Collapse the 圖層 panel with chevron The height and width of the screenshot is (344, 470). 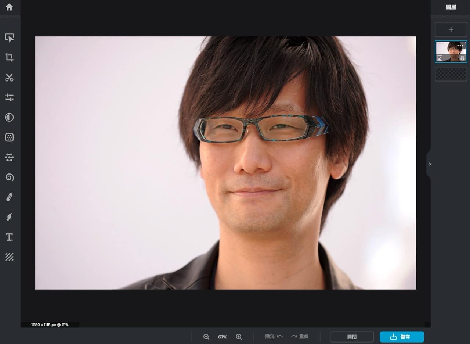[430, 164]
